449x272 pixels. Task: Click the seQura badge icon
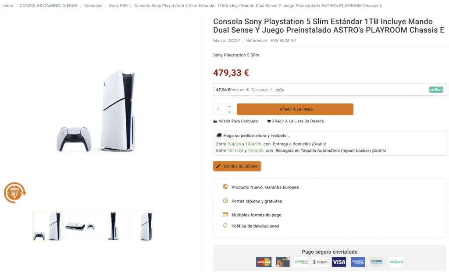click(x=436, y=89)
